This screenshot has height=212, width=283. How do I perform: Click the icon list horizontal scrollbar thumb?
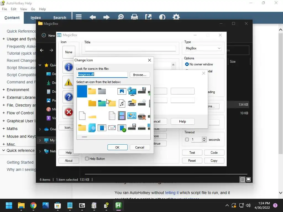click(84, 137)
